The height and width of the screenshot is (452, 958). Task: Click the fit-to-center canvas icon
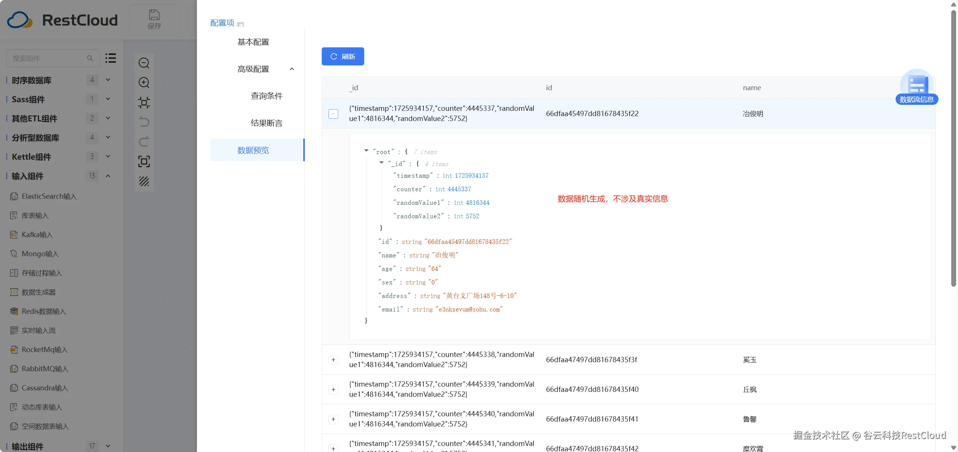point(144,102)
